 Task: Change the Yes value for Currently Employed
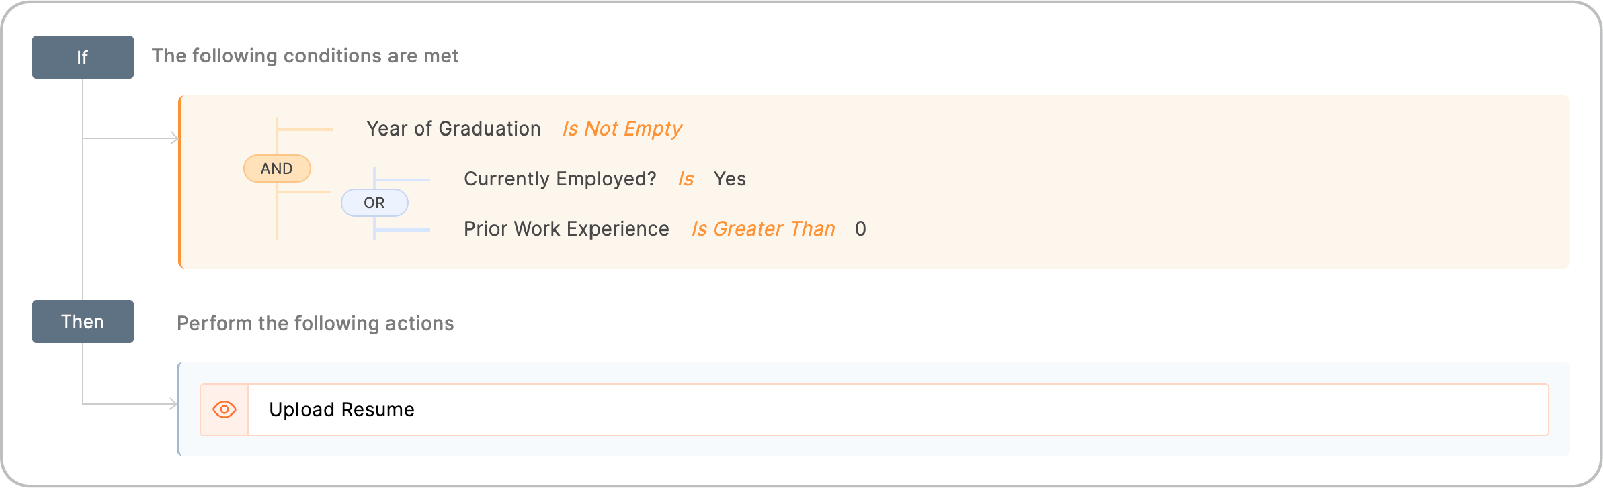click(731, 179)
